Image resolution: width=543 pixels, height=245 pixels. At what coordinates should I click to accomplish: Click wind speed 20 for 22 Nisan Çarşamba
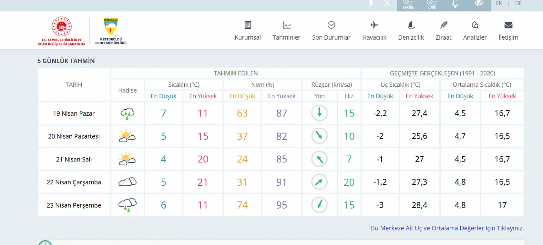pyautogui.click(x=349, y=182)
